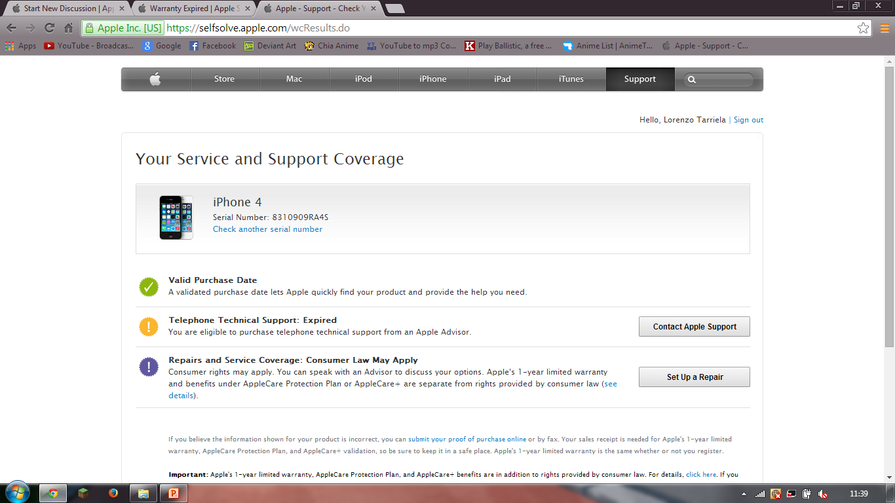This screenshot has height=503, width=895.
Task: Open the YouTube to mp3 Co... bookmark
Action: coord(411,46)
